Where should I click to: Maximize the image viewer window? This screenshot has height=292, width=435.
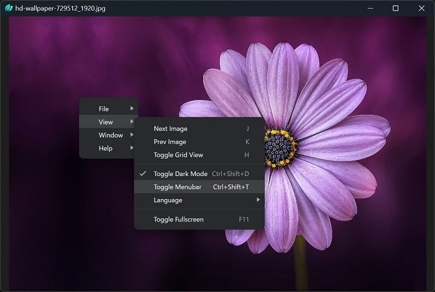(396, 8)
